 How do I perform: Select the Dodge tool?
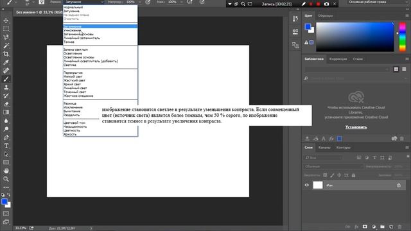[x=6, y=129]
